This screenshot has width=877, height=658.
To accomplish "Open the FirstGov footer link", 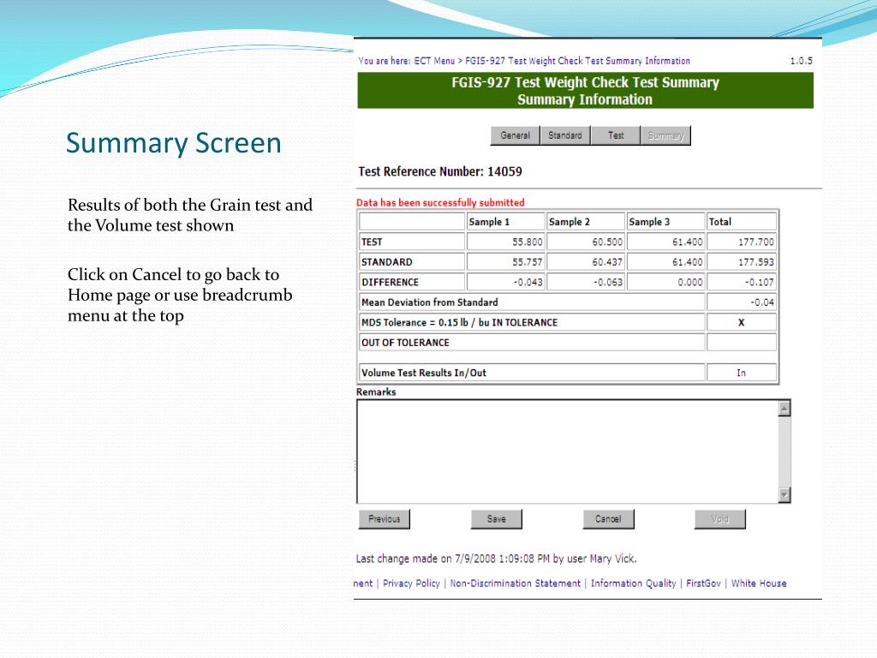I will [x=704, y=583].
